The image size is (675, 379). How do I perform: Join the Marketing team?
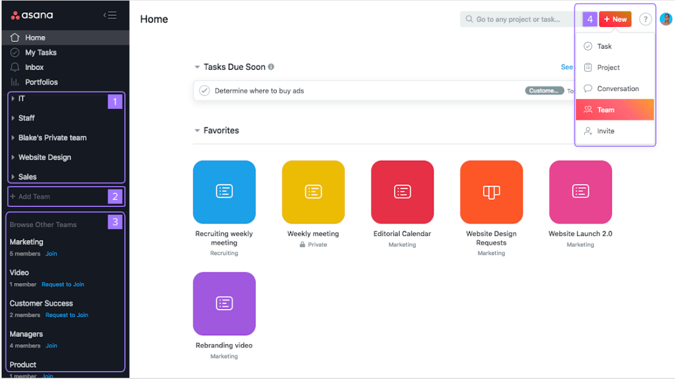51,253
